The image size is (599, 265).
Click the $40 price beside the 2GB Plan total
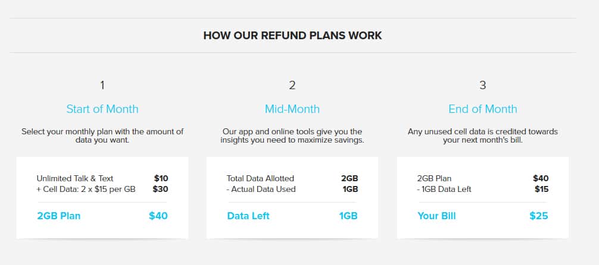pos(158,216)
